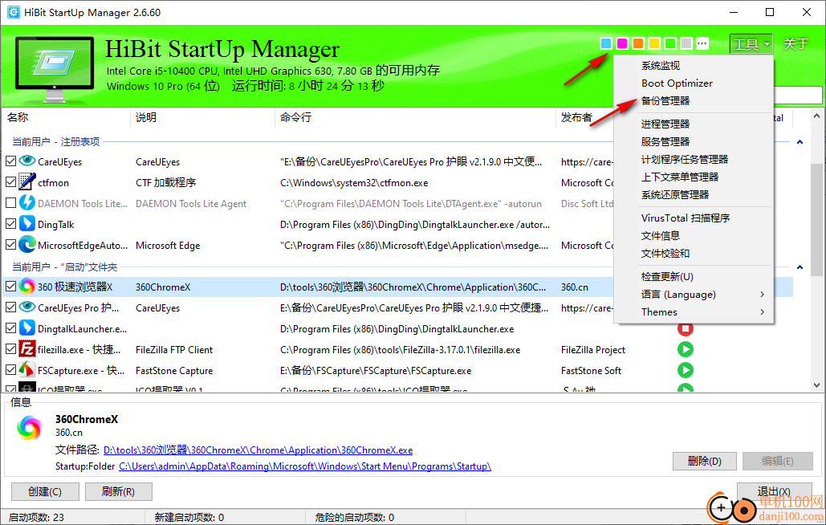Select the orange theme color swatch
Screen dimensions: 826x525
tap(638, 43)
